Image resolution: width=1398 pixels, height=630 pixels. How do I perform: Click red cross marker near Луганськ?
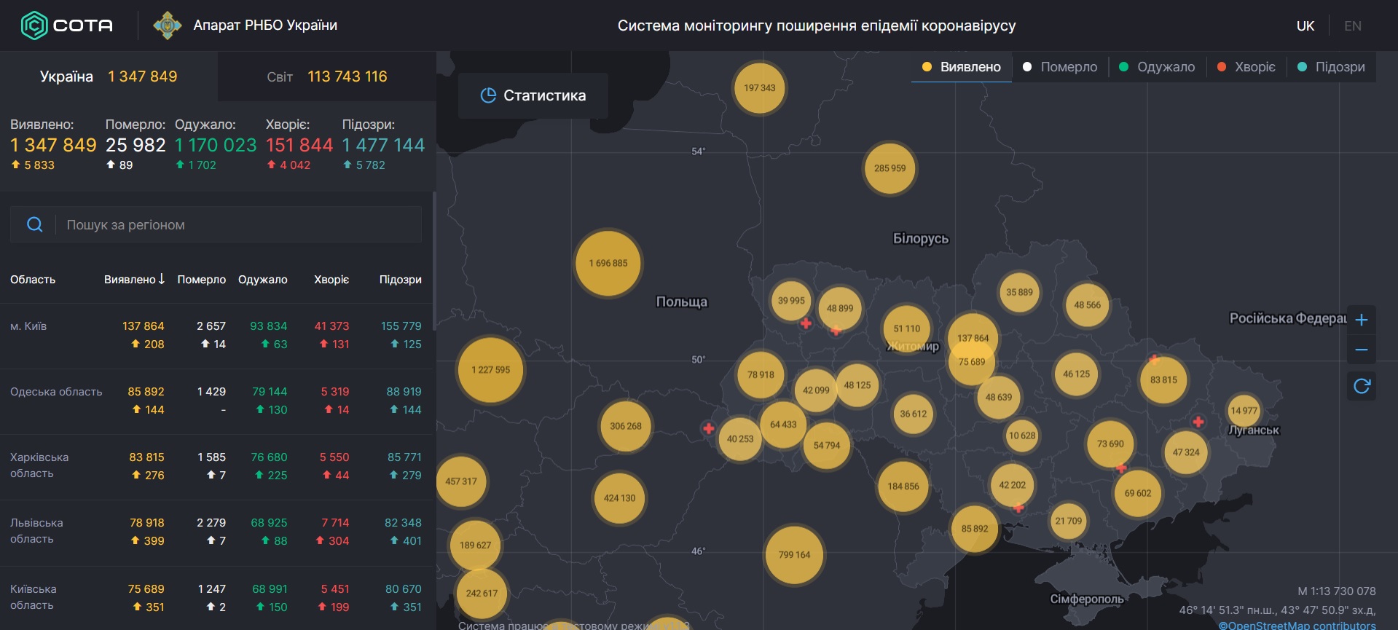[1198, 422]
